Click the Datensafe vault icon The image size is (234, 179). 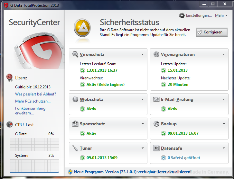tap(156, 148)
